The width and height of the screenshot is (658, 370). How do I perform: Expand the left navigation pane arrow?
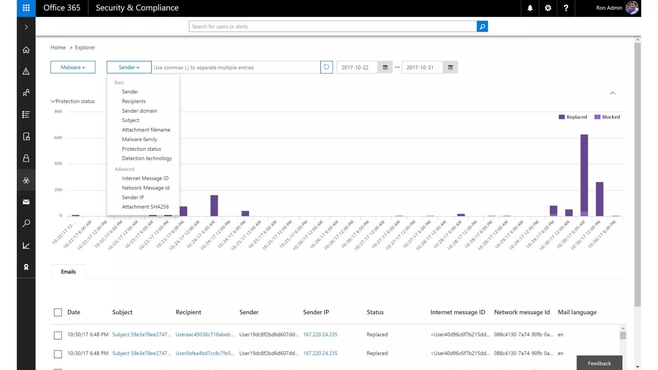click(x=26, y=27)
